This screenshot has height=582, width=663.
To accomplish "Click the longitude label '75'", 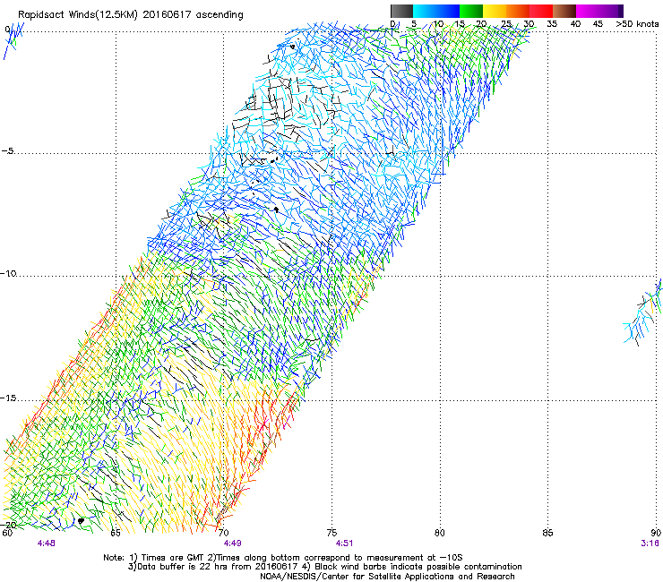I will (x=331, y=533).
